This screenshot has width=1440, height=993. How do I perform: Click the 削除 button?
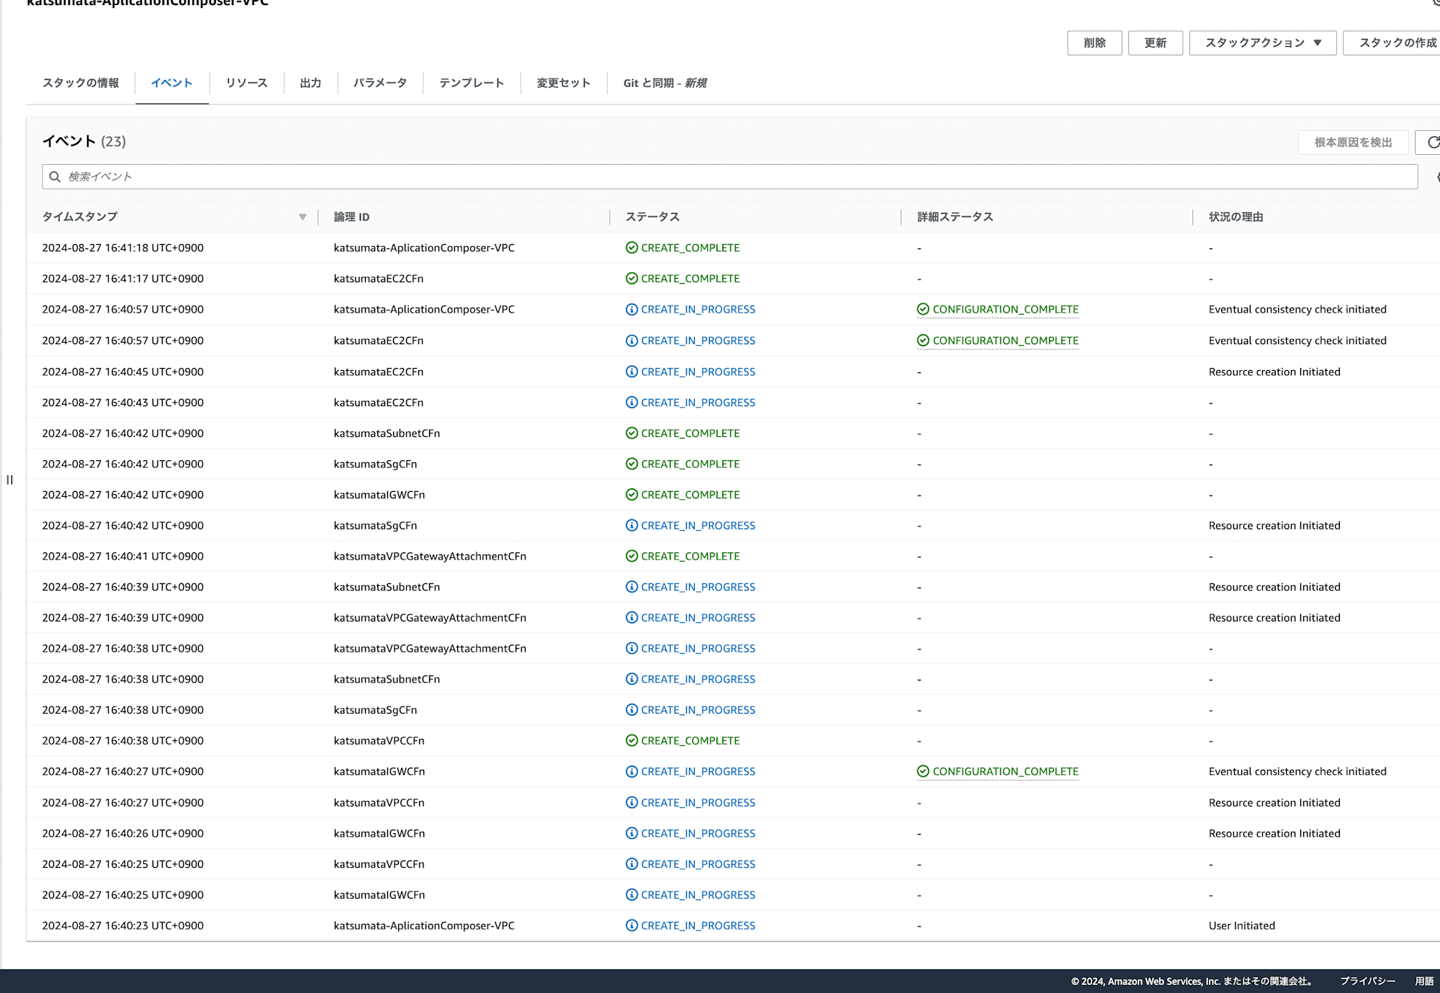coord(1094,42)
